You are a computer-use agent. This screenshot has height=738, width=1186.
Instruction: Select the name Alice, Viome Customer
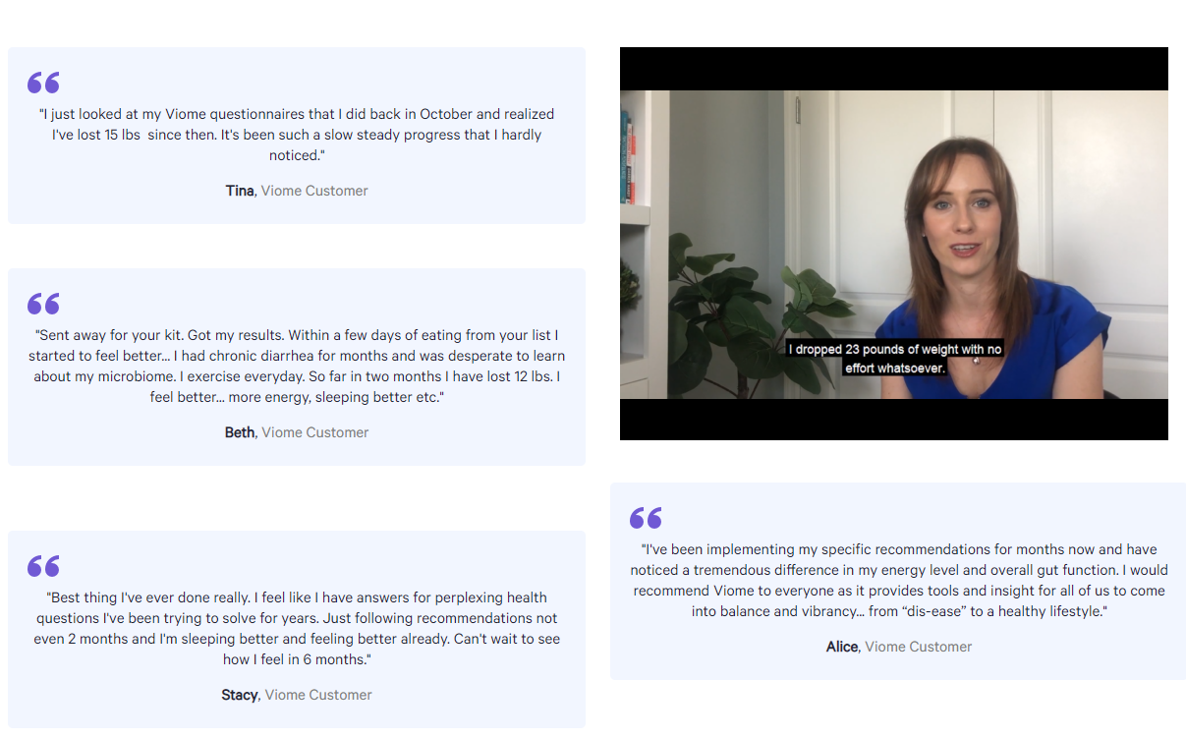point(899,647)
